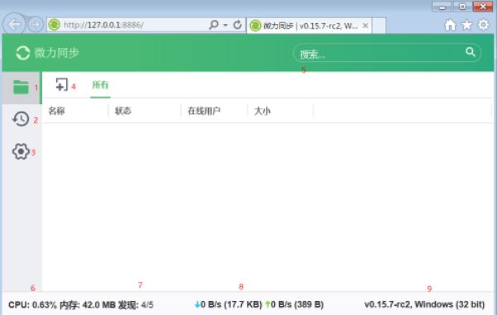Click the address bar URL 127.0.0.1

tap(104, 25)
